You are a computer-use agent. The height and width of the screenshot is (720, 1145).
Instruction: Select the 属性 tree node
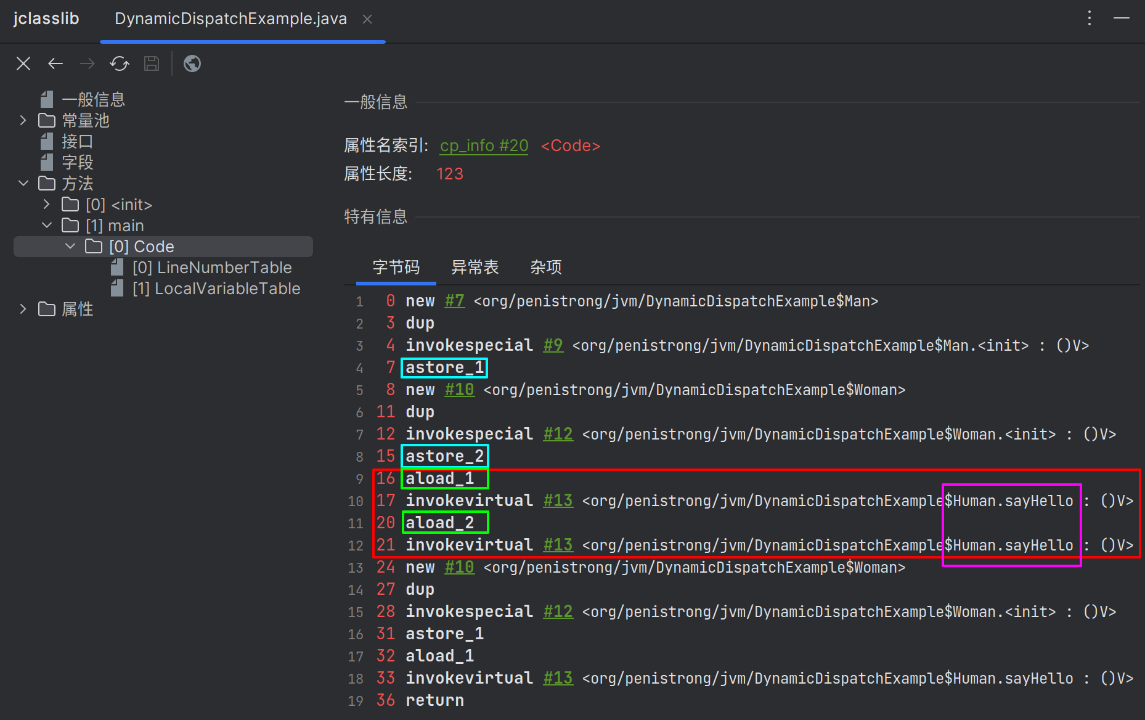[x=78, y=309]
